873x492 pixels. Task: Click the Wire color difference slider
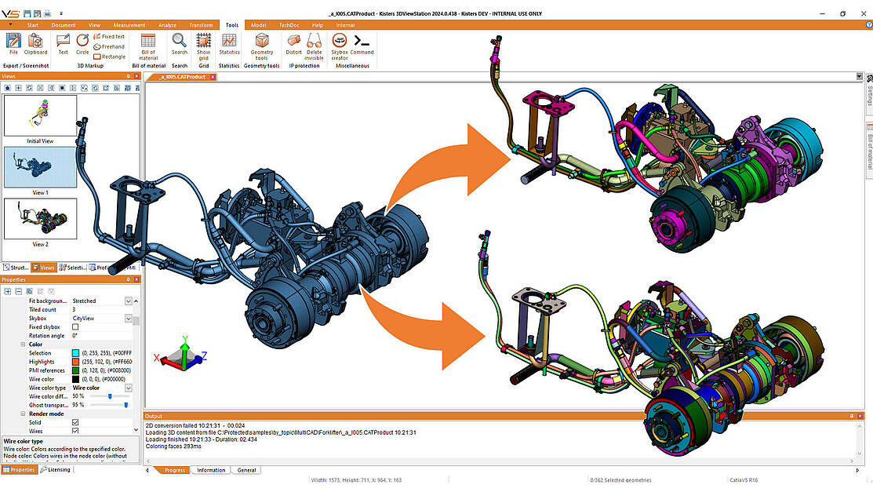110,396
